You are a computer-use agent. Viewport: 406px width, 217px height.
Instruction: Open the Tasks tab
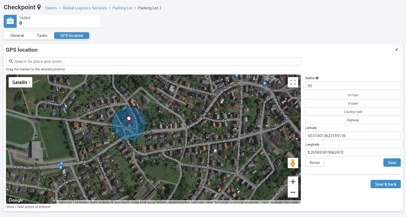42,35
